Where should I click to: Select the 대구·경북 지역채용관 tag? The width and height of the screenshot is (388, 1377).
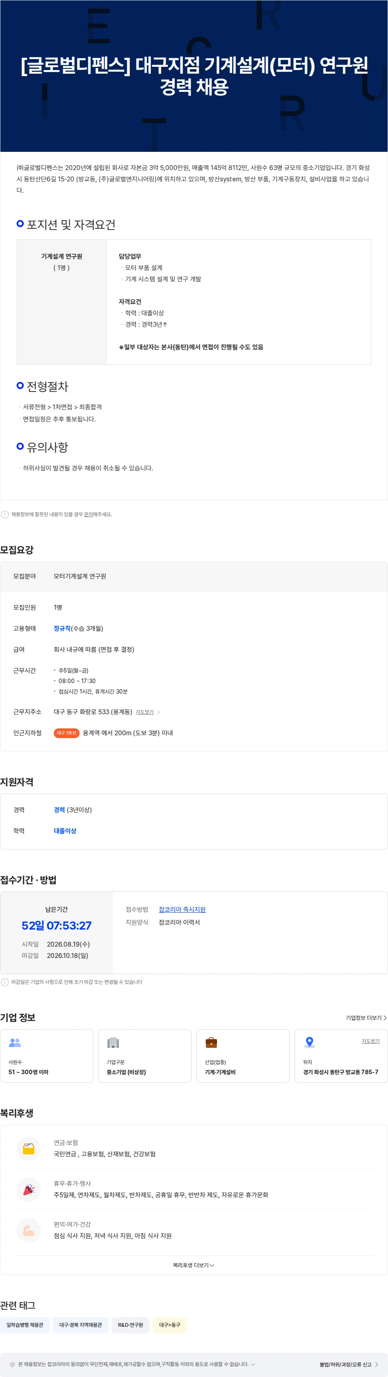80,1325
